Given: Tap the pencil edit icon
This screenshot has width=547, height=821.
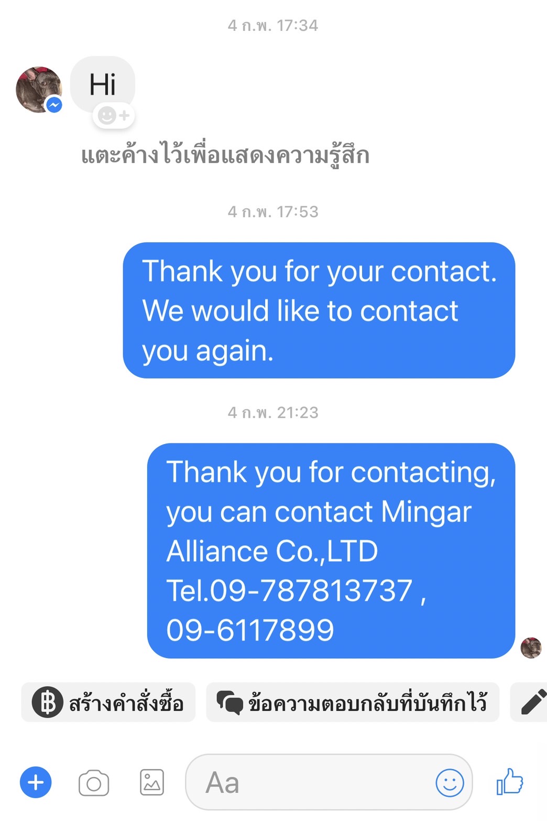Looking at the screenshot, I should tap(533, 702).
